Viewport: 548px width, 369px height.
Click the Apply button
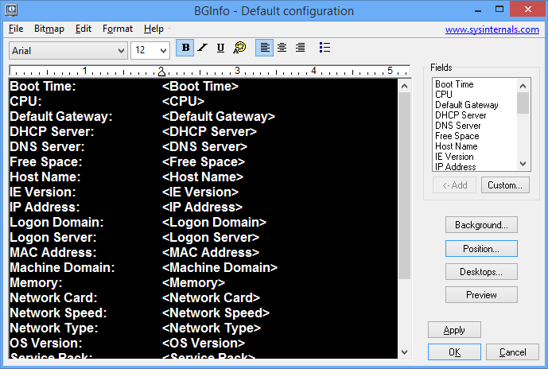pyautogui.click(x=454, y=330)
